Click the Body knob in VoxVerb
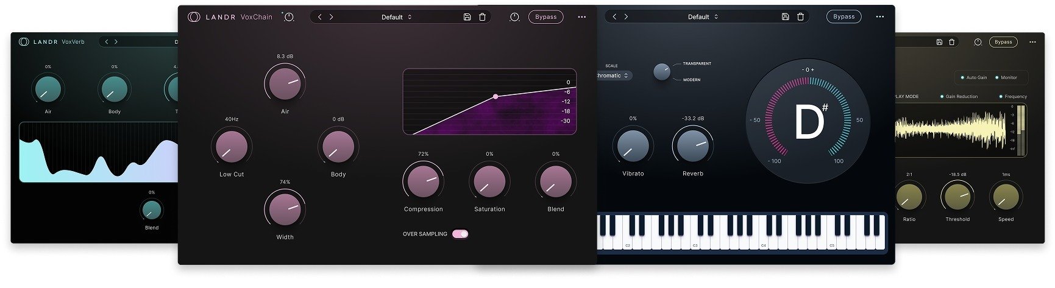1055x288 pixels. pyautogui.click(x=115, y=89)
